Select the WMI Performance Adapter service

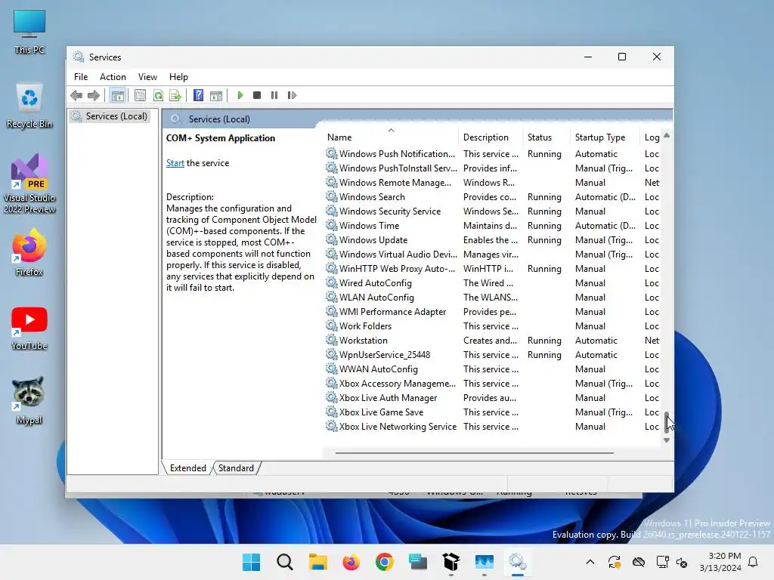pyautogui.click(x=493, y=312)
